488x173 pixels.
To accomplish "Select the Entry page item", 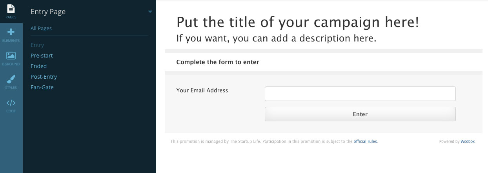I will pos(37,45).
